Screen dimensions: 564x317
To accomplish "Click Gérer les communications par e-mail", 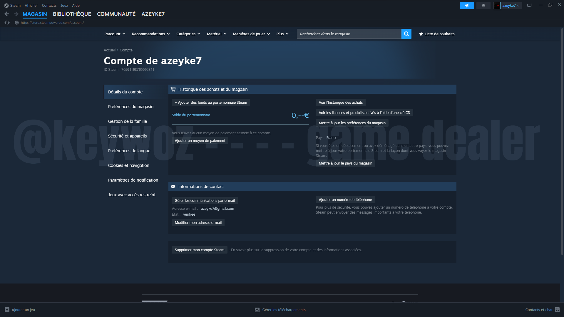I will coord(205,201).
